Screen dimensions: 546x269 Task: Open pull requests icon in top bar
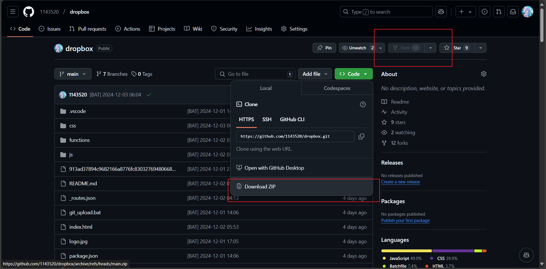click(x=499, y=12)
